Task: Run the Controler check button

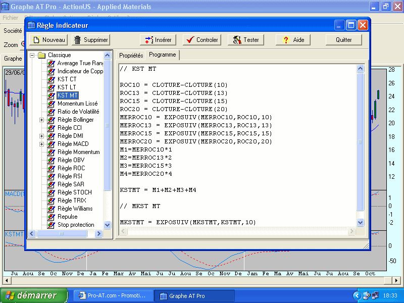Action: point(202,40)
